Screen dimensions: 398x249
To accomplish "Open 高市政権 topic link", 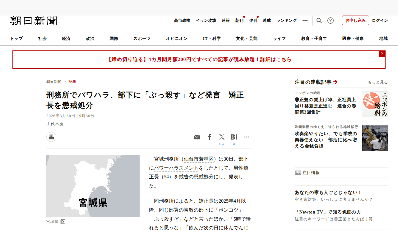I will (x=182, y=21).
